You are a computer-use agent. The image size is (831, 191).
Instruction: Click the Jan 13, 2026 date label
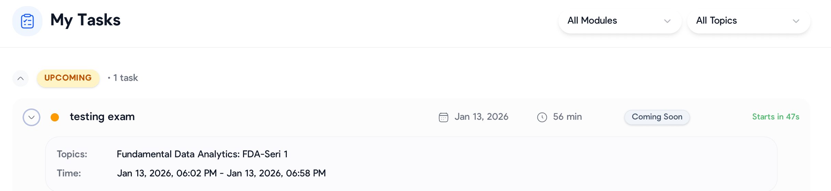pyautogui.click(x=481, y=117)
